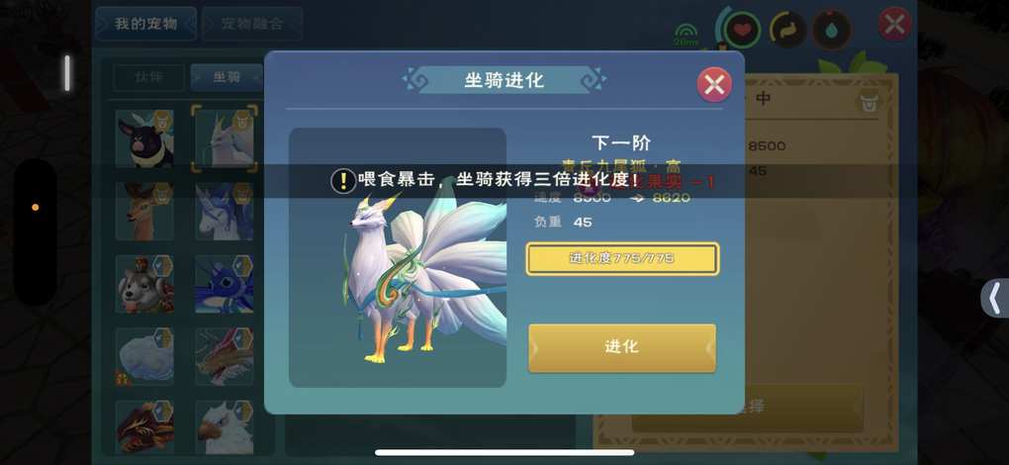Screen dimensions: 1009x465
Task: Select the 伙伴 companion sub-tab
Action: pyautogui.click(x=148, y=78)
